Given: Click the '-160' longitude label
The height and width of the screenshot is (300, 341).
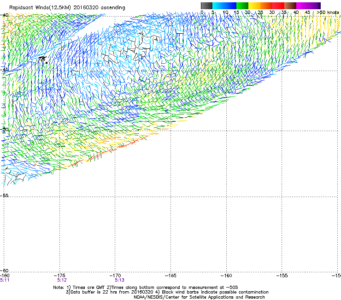Looking at the screenshot, I should 227,276.
